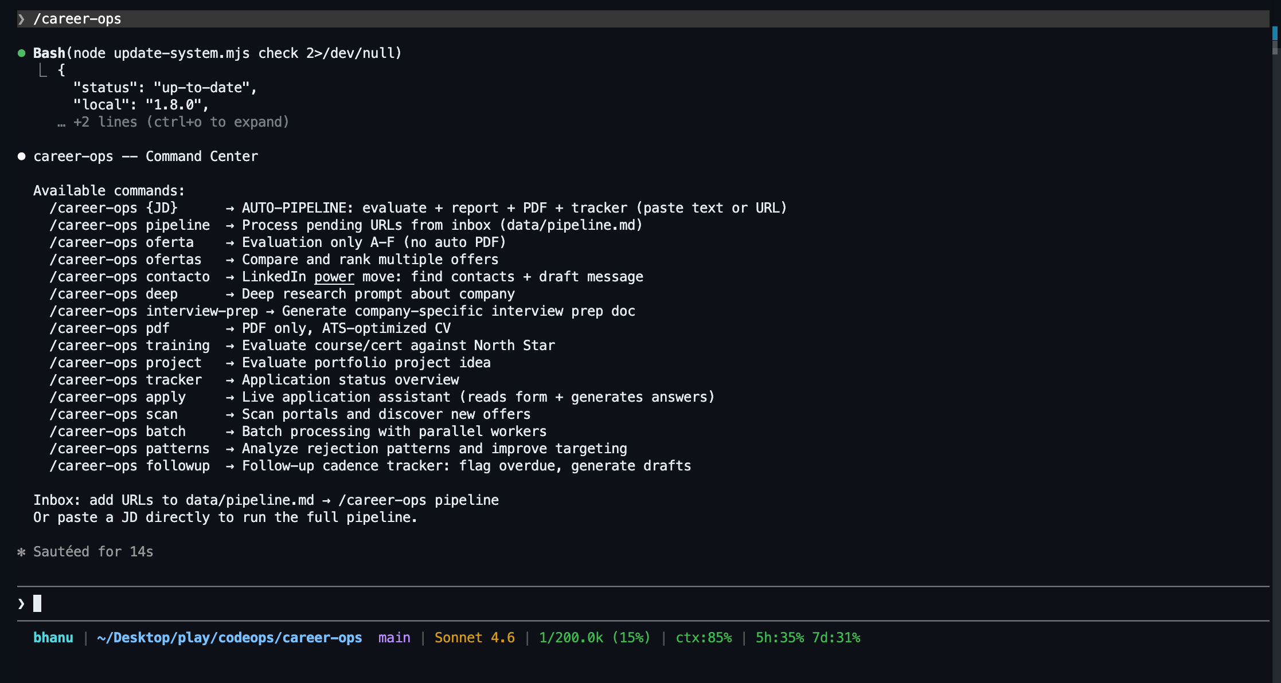Click 'Sautéed for 14s' status text
The width and height of the screenshot is (1281, 683).
[x=93, y=552]
